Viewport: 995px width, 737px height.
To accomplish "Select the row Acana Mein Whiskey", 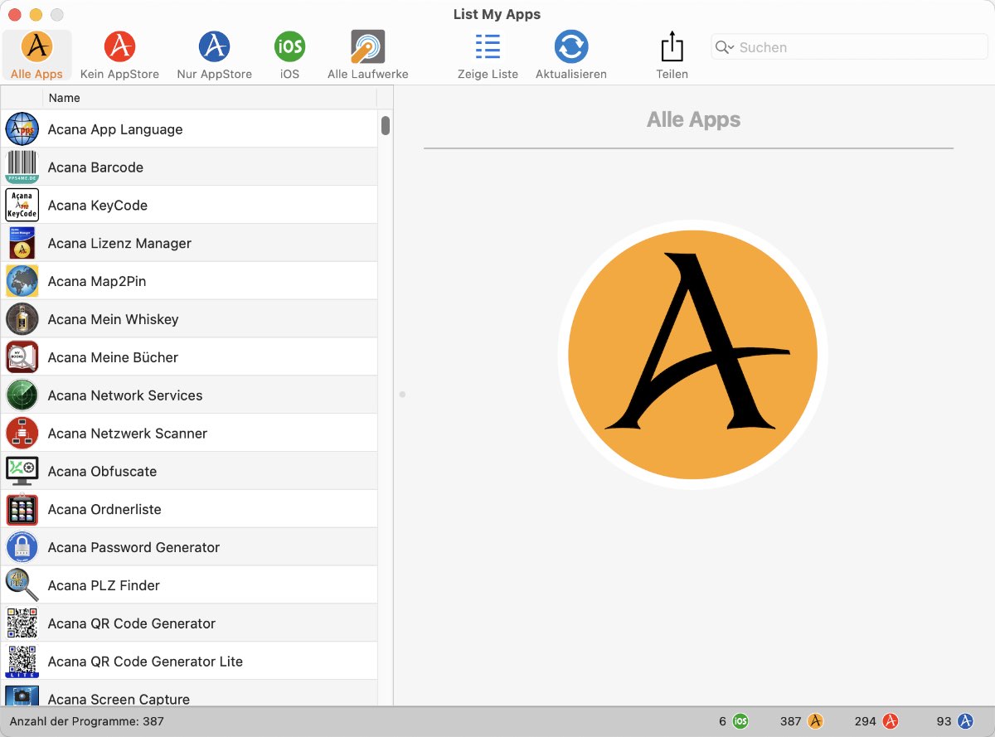I will coord(189,319).
